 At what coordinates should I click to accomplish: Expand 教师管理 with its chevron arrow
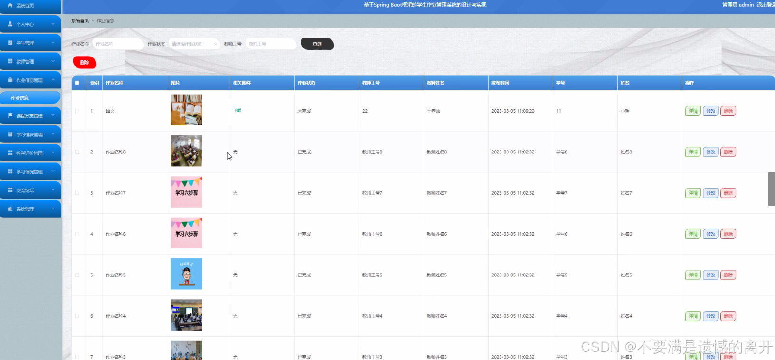pyautogui.click(x=53, y=61)
